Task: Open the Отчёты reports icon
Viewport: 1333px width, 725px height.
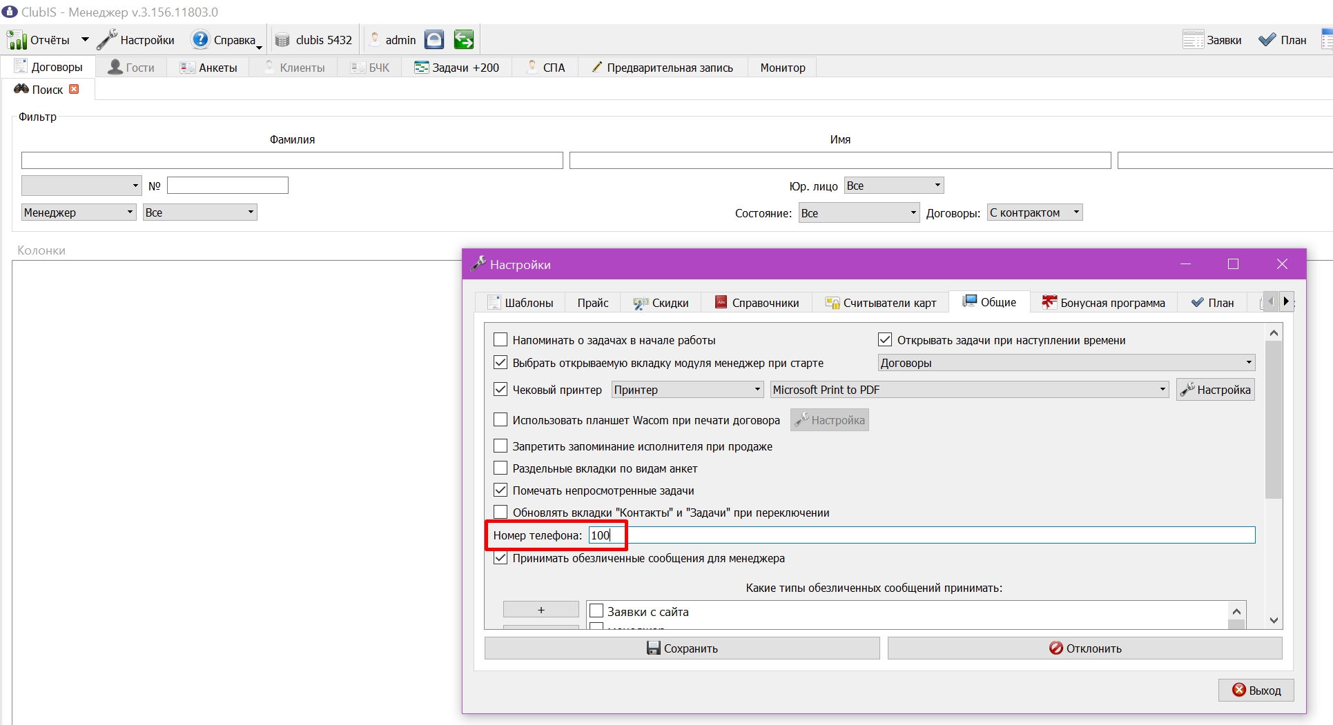Action: tap(17, 40)
